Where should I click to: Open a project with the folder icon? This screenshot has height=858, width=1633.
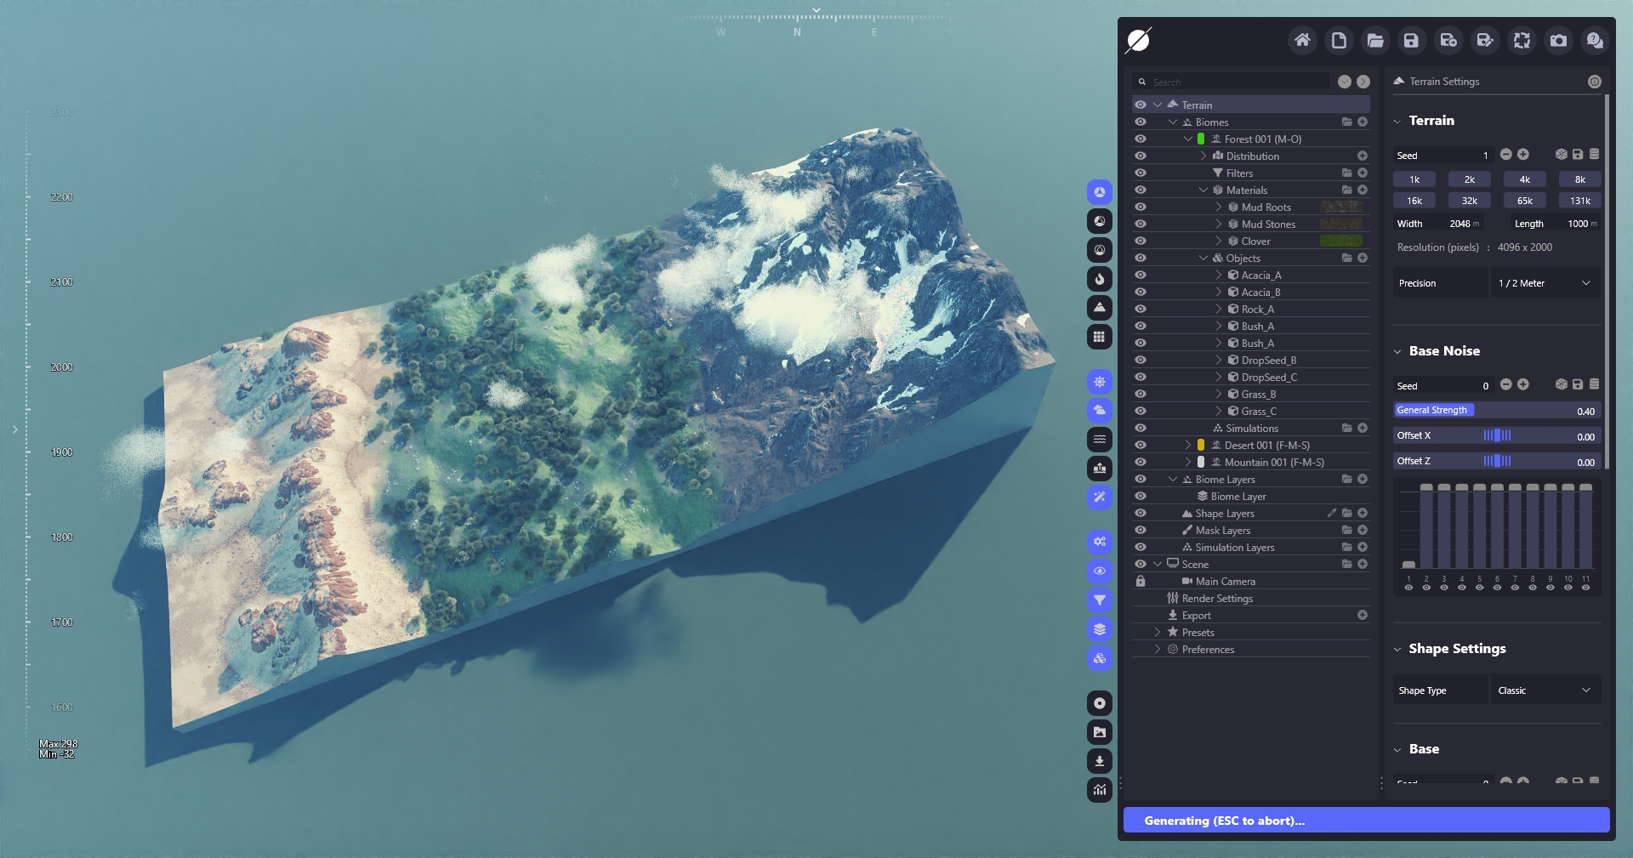click(x=1375, y=40)
